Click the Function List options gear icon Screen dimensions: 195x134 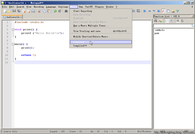point(155,21)
